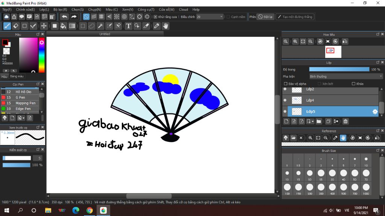Image resolution: width=385 pixels, height=216 pixels.
Task: Select the Edge Pen brush
Action: [20, 109]
